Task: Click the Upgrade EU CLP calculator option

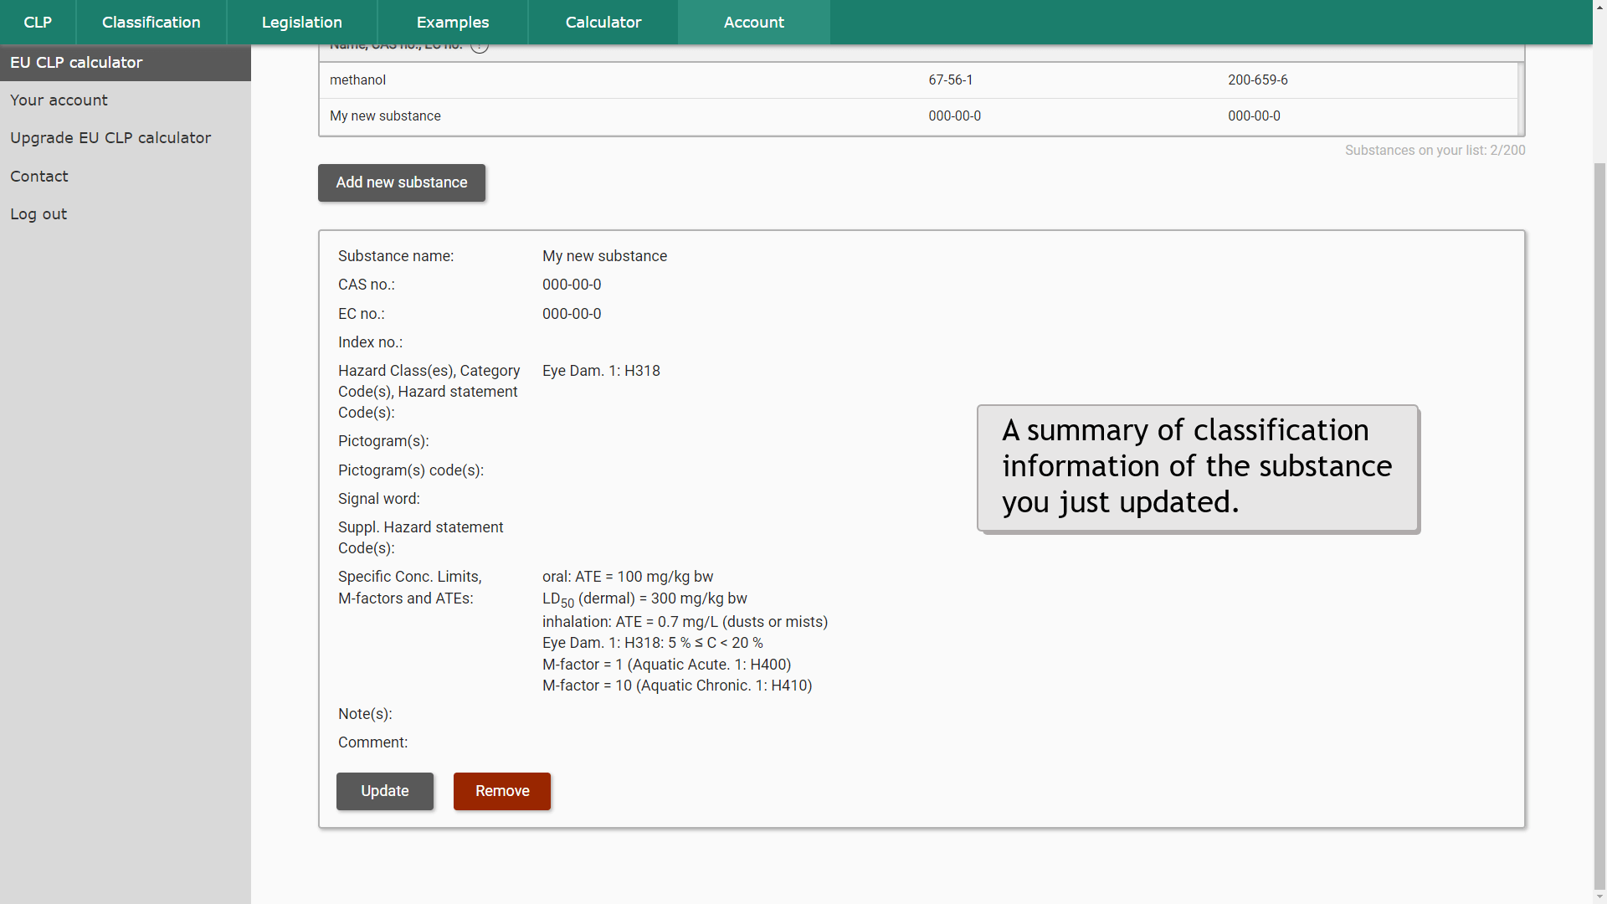Action: pos(110,138)
